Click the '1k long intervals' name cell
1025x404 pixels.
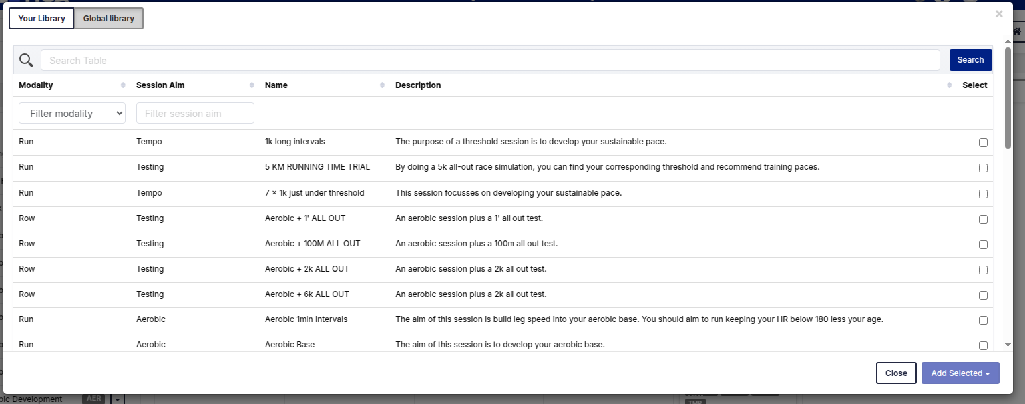295,142
